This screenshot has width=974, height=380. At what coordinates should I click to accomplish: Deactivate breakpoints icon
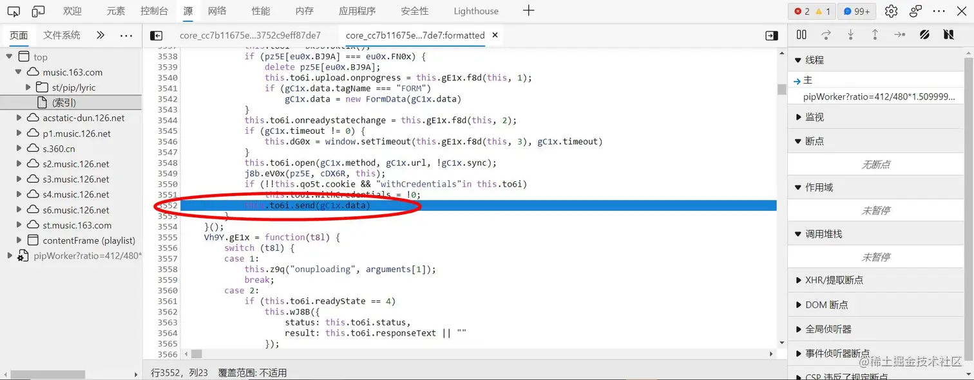[924, 35]
